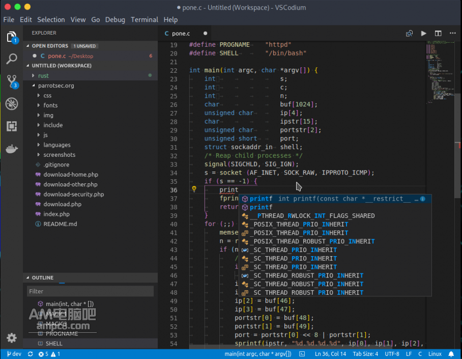Click the lightbulb code action on line 36

click(194, 189)
